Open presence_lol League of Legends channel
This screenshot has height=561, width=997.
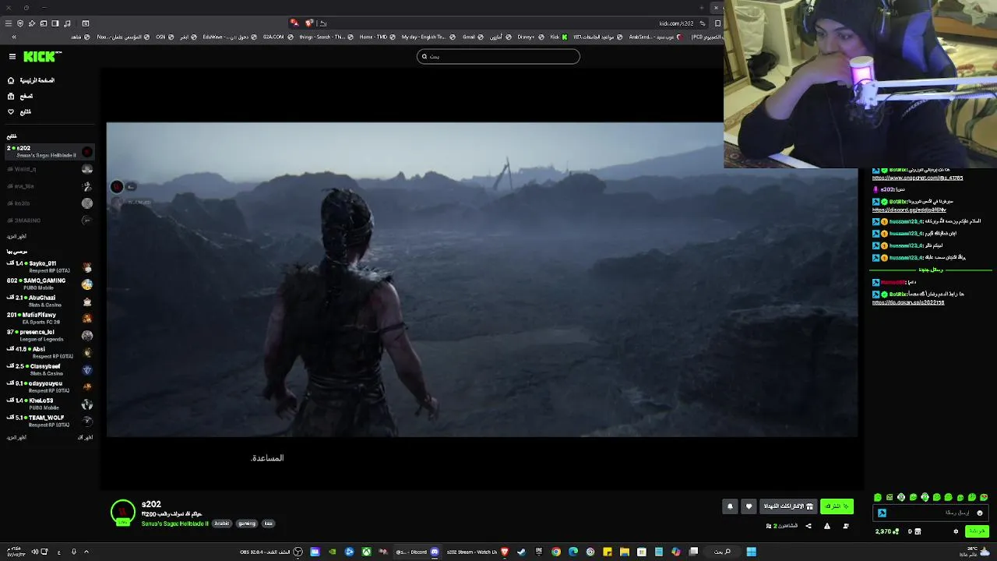pos(50,335)
